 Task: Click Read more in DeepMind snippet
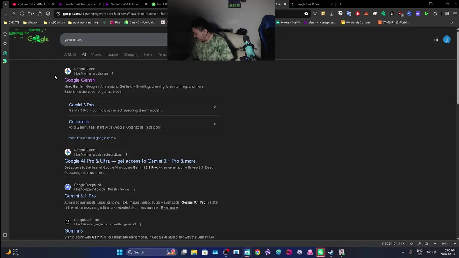(x=169, y=207)
